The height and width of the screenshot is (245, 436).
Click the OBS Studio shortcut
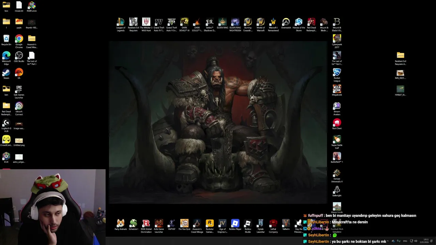point(19,57)
